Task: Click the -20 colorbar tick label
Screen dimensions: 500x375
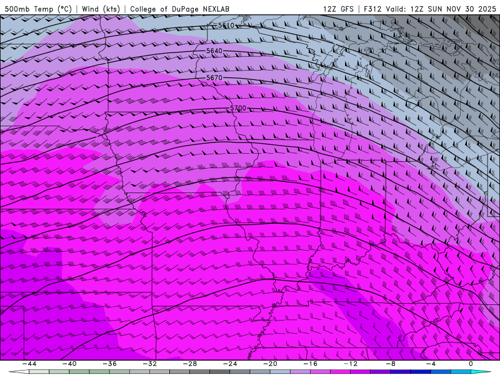Action: 270,364
